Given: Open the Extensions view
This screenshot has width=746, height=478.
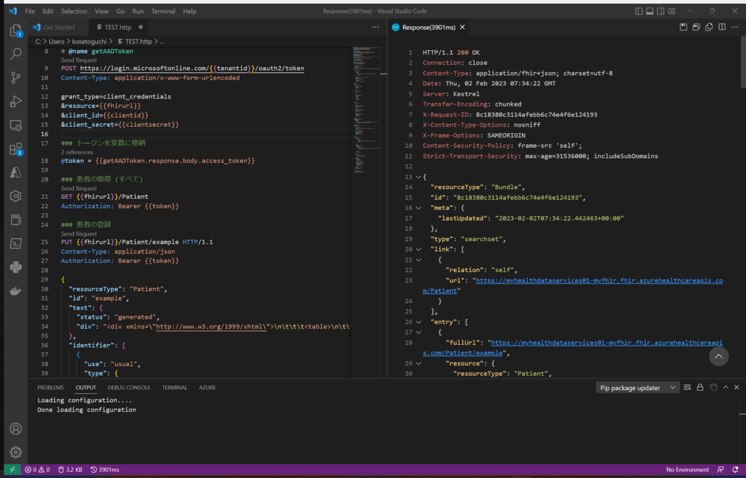Looking at the screenshot, I should click(16, 149).
